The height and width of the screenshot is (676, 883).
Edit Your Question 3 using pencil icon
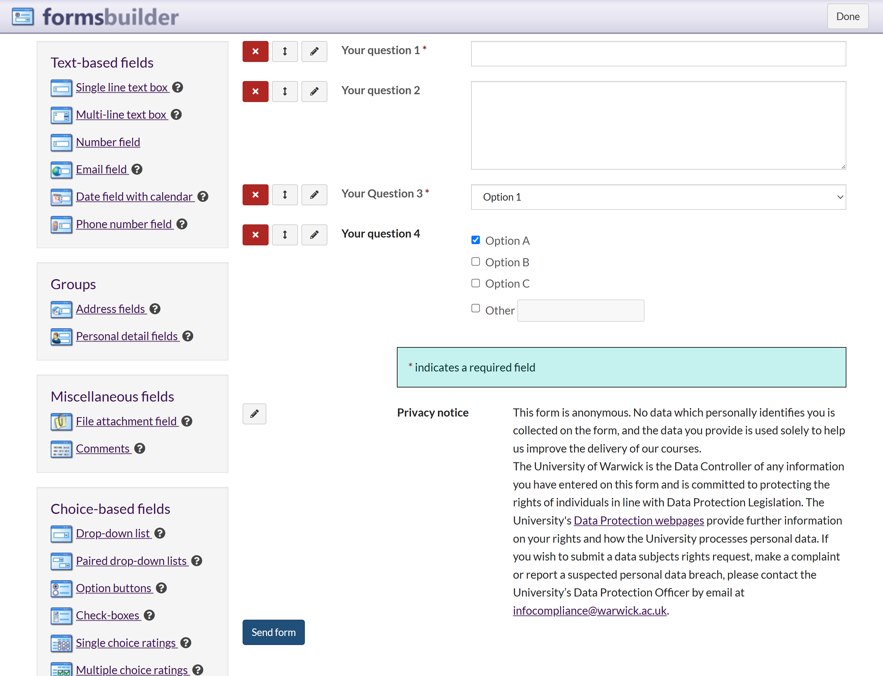[314, 195]
